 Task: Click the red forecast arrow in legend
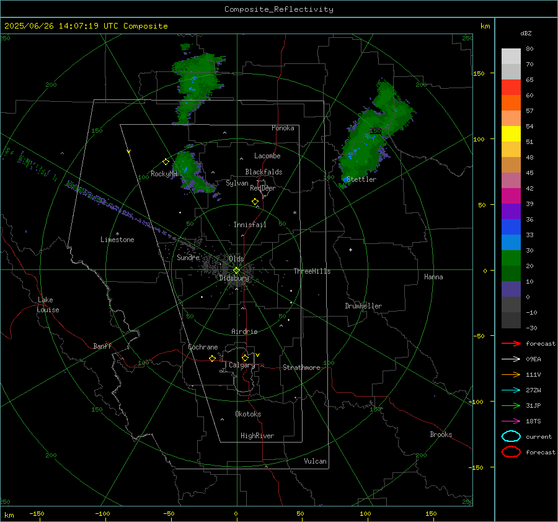pos(511,343)
